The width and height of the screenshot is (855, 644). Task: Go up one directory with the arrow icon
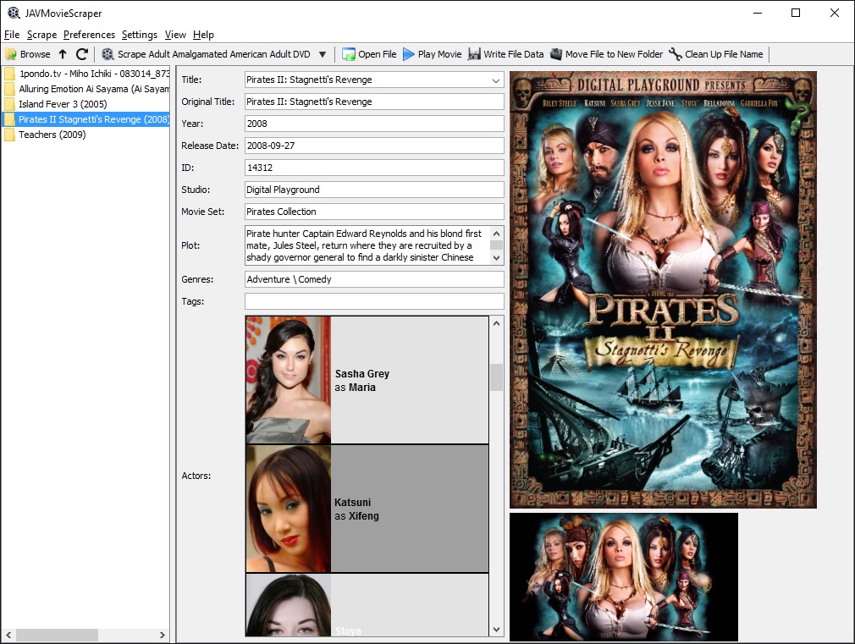point(63,54)
